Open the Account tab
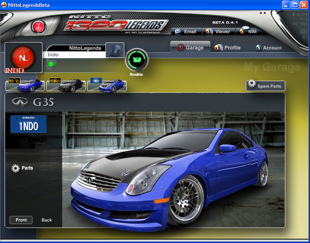Viewport: 310px width, 243px height. 269,48
